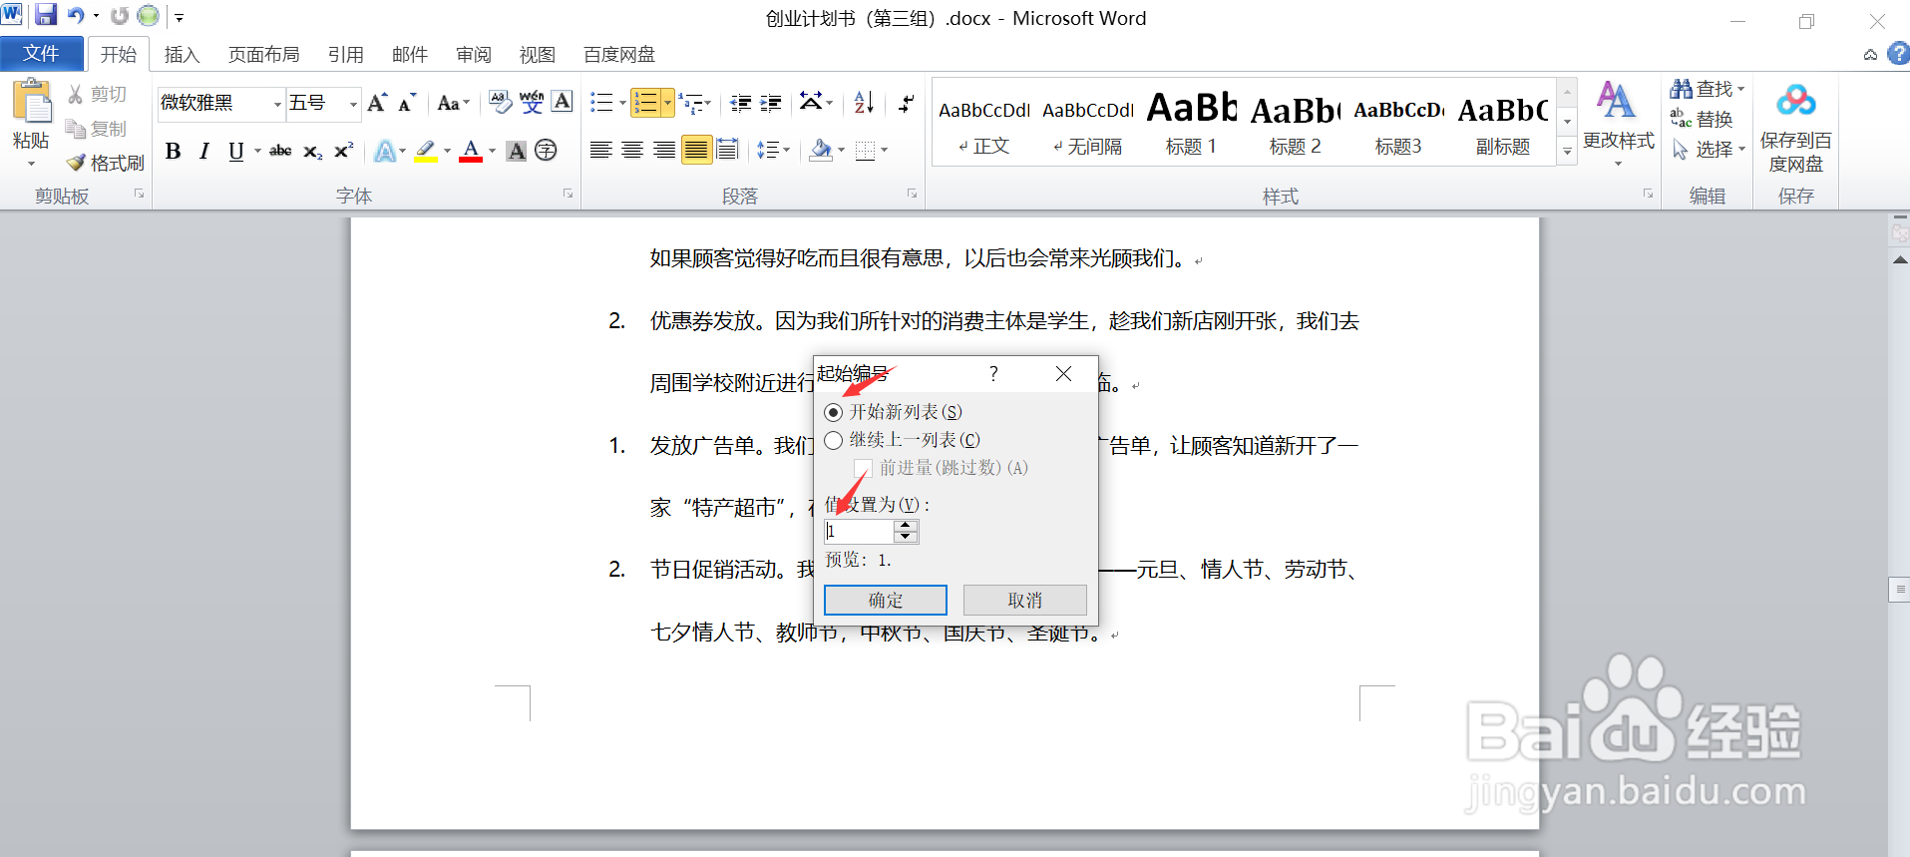This screenshot has height=857, width=1910.
Task: Confirm the dialog with the OK button
Action: (x=886, y=600)
